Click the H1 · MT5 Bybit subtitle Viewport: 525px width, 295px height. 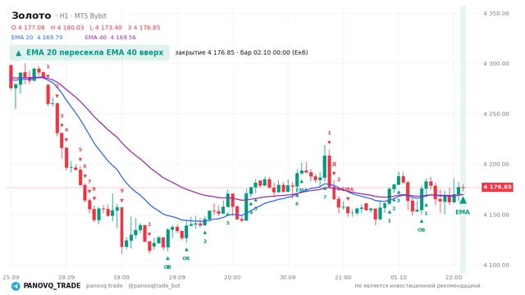(x=81, y=16)
